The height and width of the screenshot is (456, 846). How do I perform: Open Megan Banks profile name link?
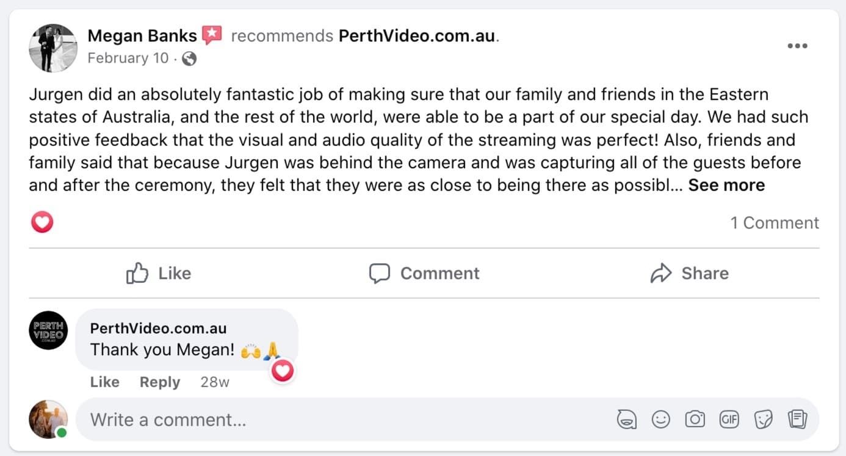142,36
